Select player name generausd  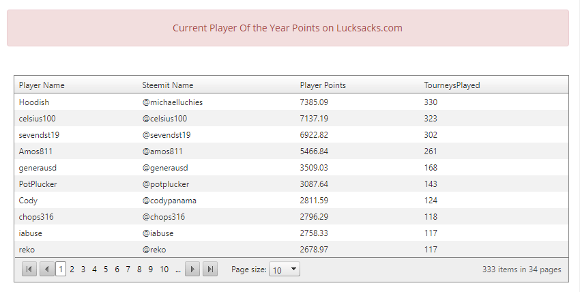coord(38,168)
